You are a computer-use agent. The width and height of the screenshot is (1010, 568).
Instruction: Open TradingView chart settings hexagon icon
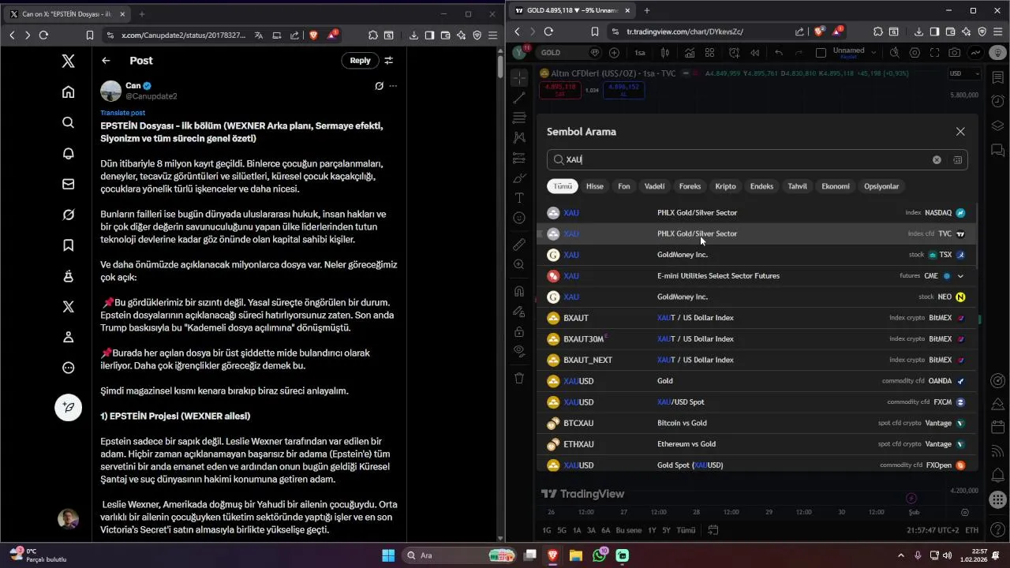click(915, 53)
